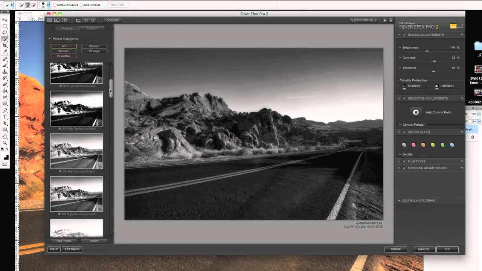Toggle Color Filter checkbox
Image resolution: width=482 pixels, height=271 pixels.
click(x=404, y=132)
